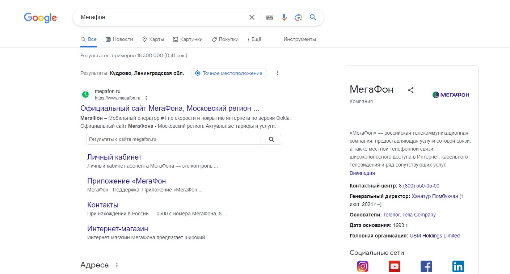The image size is (510, 274).
Task: Click the megafon.ru site favicon
Action: click(x=85, y=94)
